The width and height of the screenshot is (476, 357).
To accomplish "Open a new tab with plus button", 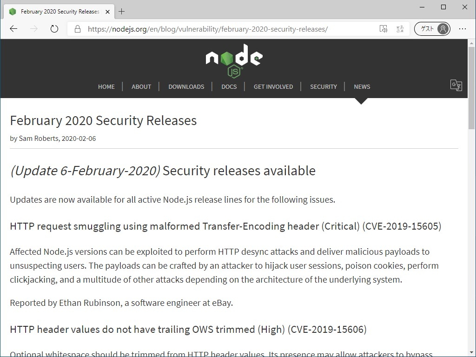I will 122,12.
